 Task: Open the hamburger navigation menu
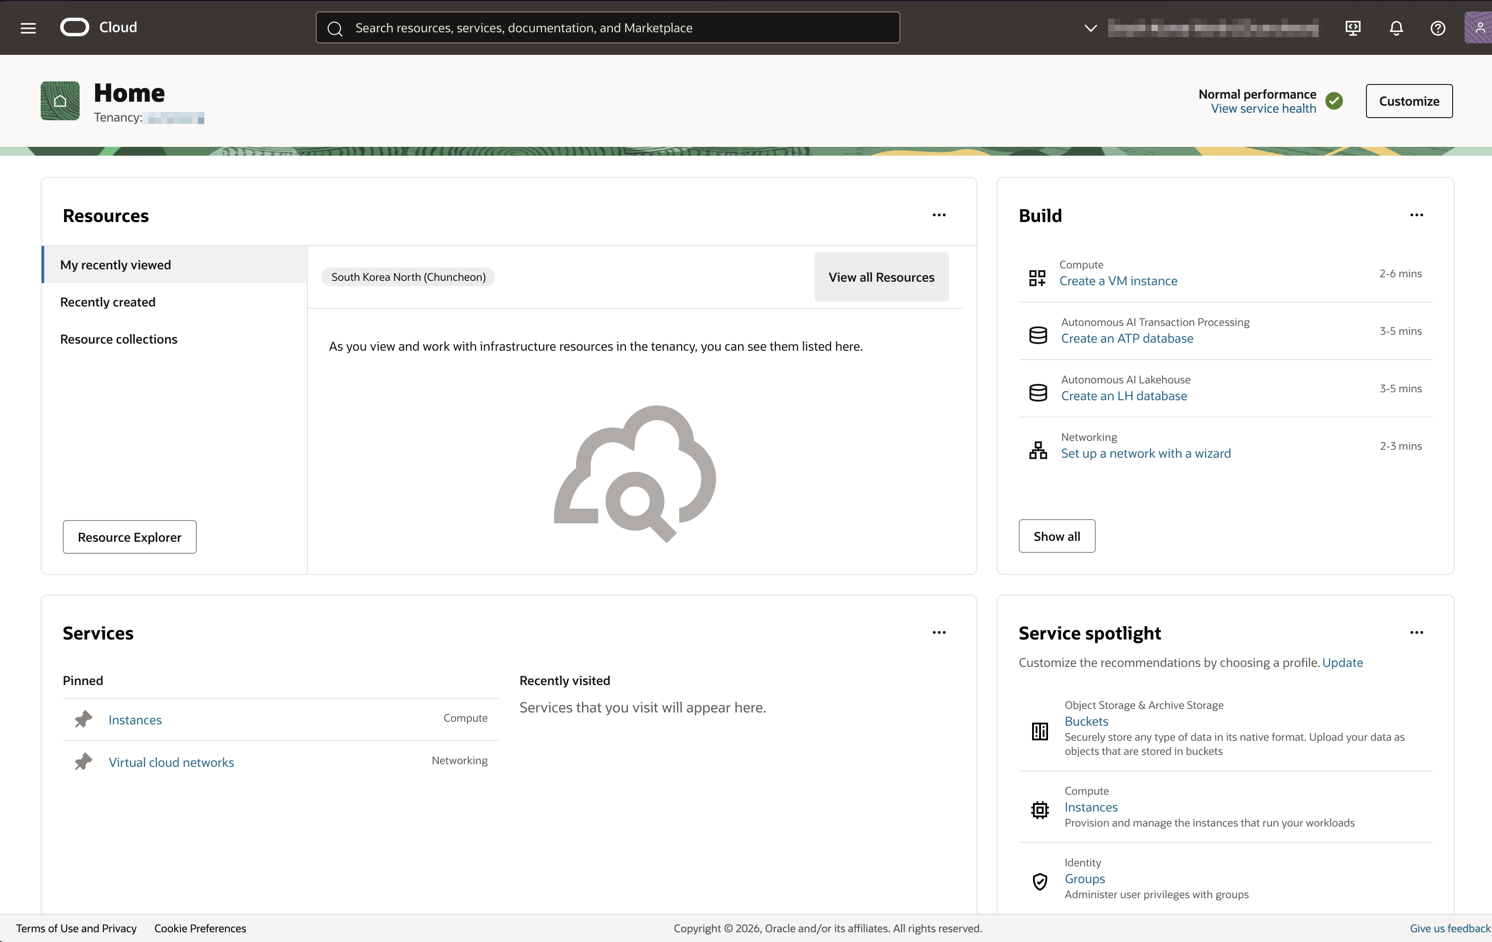28,28
